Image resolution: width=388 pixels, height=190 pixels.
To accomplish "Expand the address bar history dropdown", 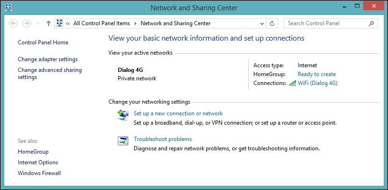I will [x=262, y=23].
